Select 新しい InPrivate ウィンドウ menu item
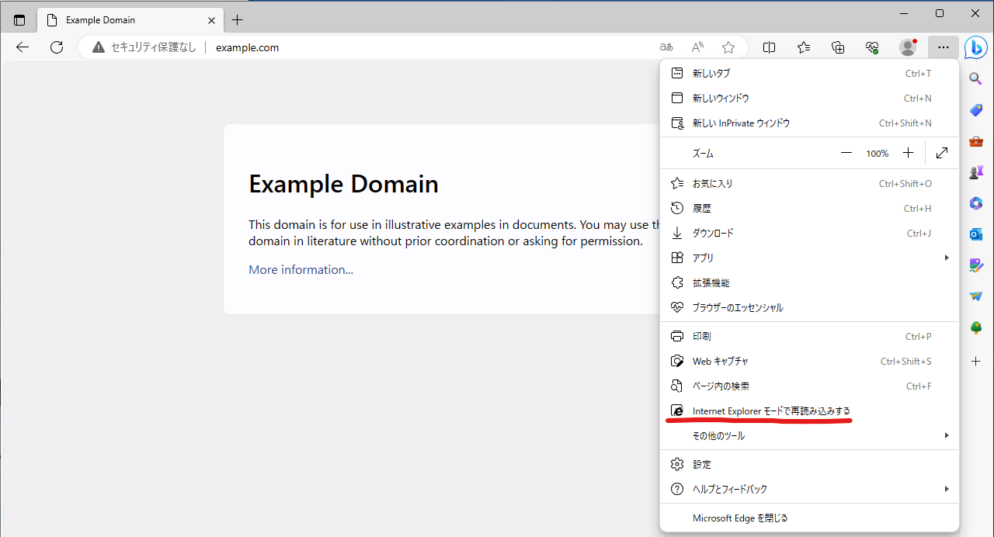Image resolution: width=994 pixels, height=537 pixels. [809, 123]
